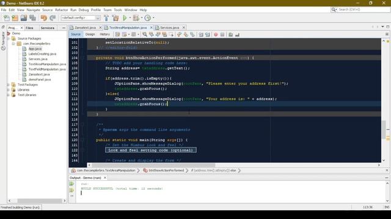Image resolution: width=391 pixels, height=219 pixels.
Task: Collapse the Source Packages tree node
Action: (x=9, y=38)
